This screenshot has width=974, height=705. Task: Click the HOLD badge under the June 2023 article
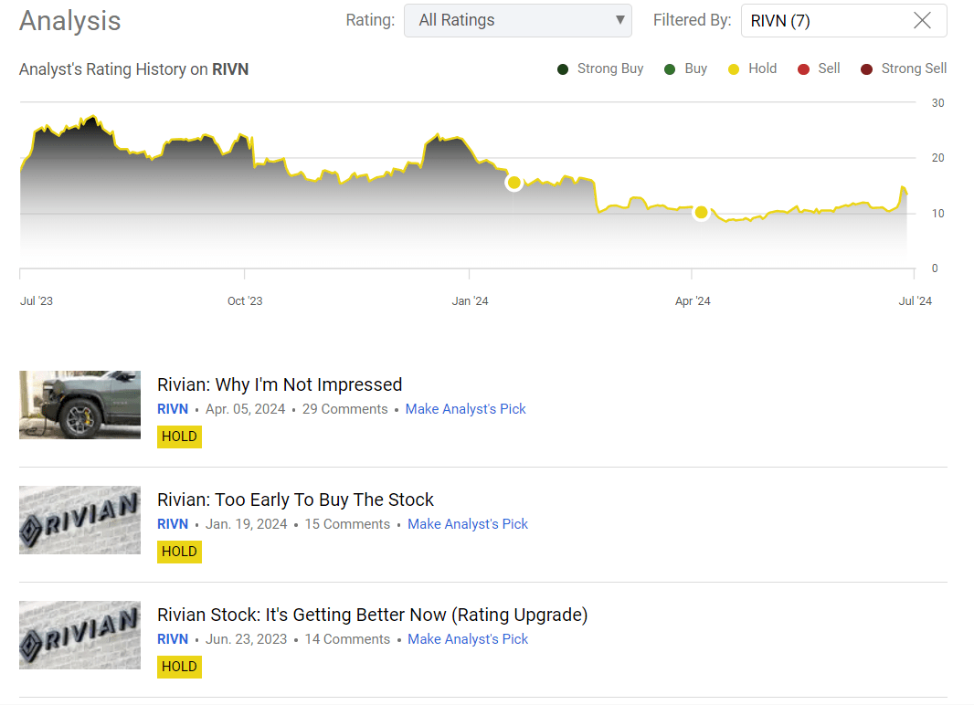179,667
